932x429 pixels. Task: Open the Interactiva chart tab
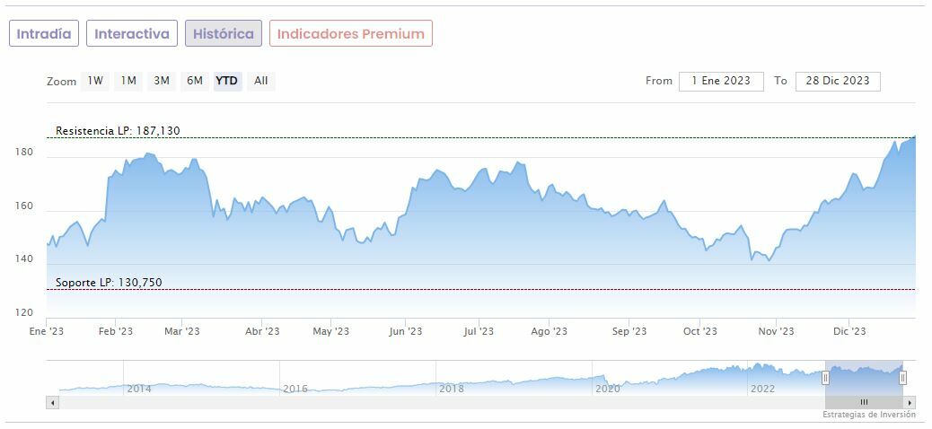(132, 34)
